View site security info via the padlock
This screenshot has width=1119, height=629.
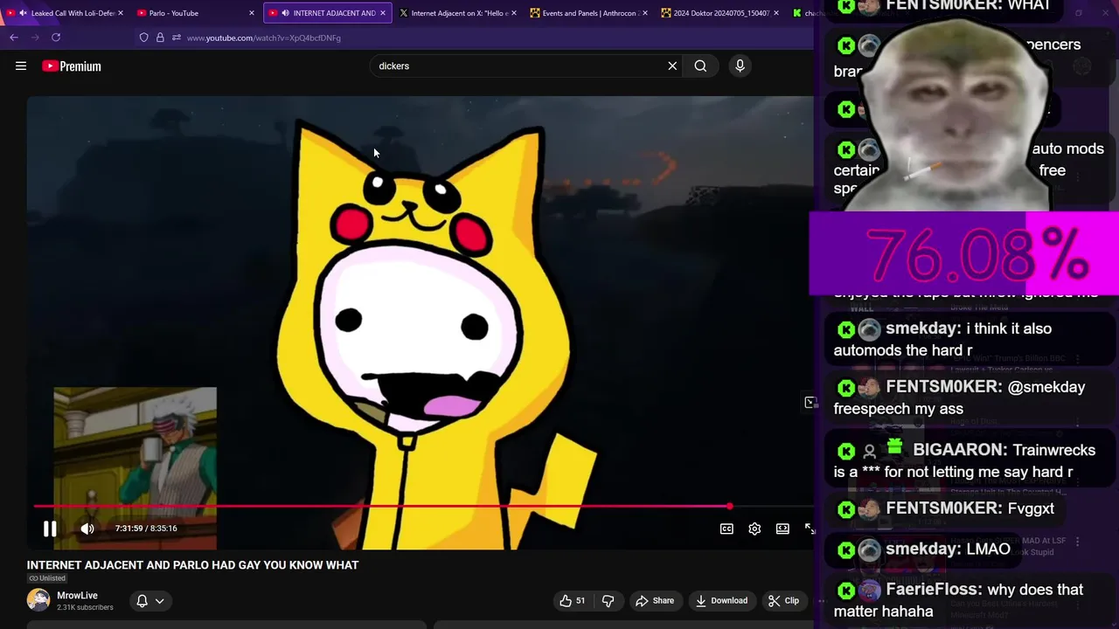(x=160, y=38)
